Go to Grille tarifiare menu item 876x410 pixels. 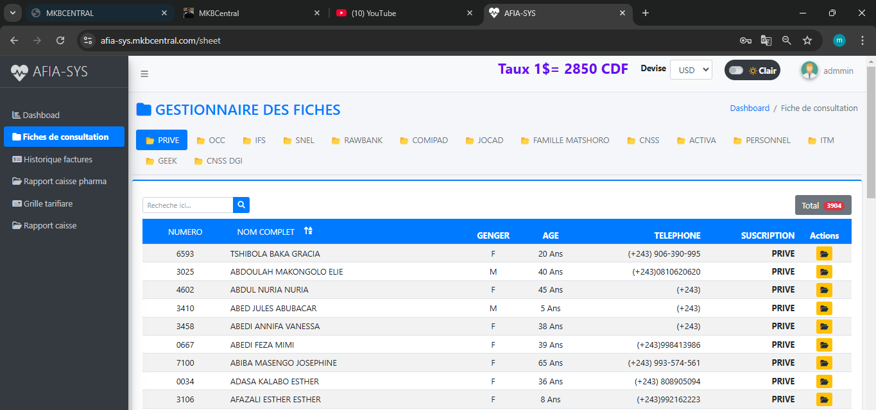48,203
